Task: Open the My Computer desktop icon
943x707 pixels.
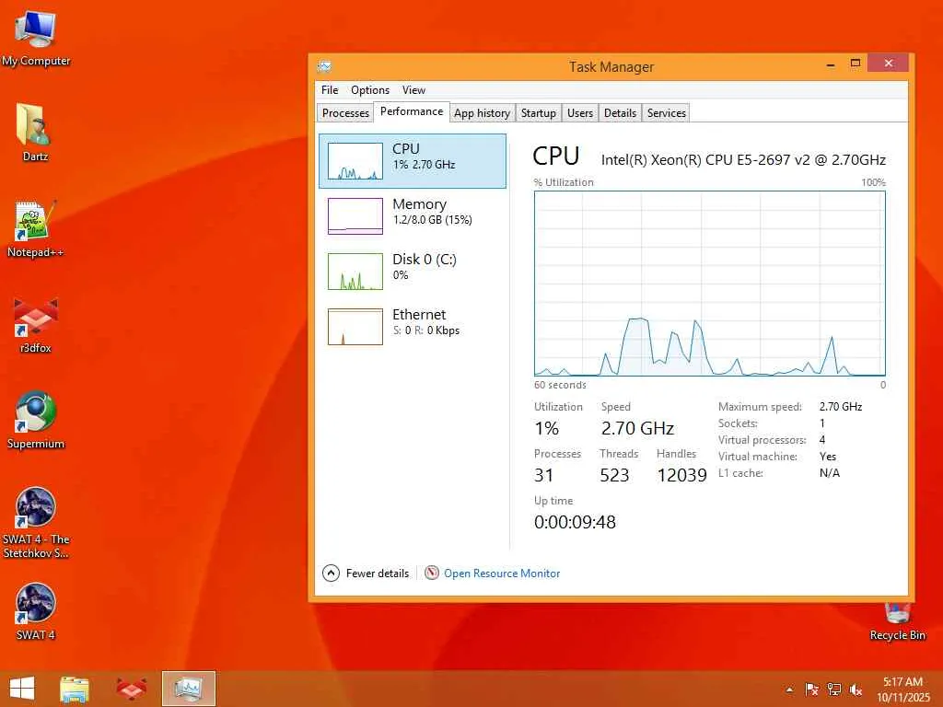Action: coord(36,38)
